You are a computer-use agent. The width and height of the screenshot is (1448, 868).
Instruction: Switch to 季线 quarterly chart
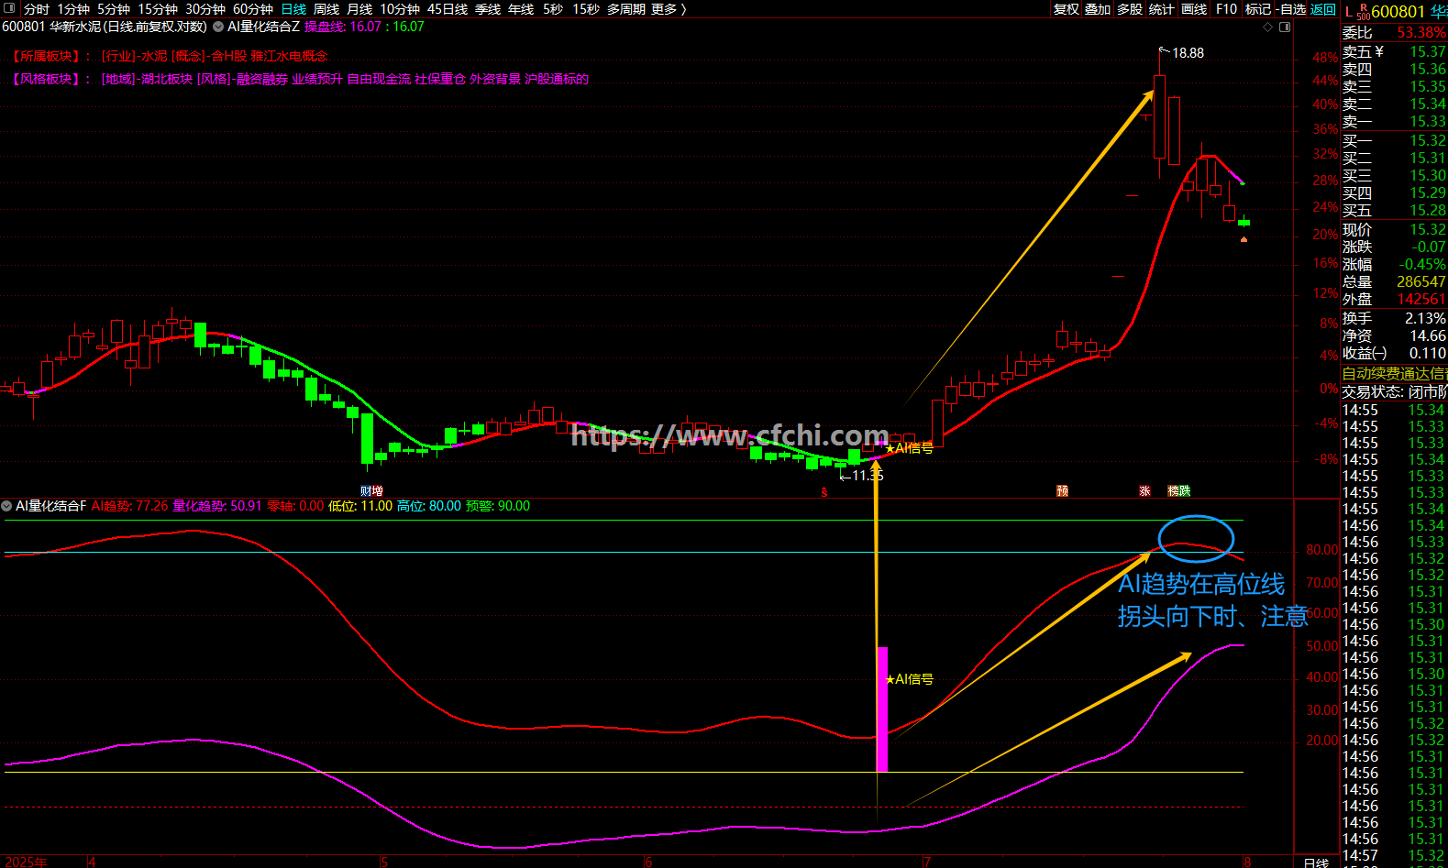pos(488,9)
